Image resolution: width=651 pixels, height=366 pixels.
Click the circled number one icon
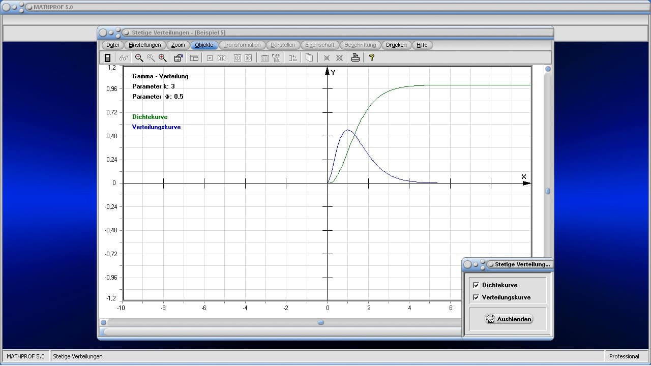pos(237,58)
